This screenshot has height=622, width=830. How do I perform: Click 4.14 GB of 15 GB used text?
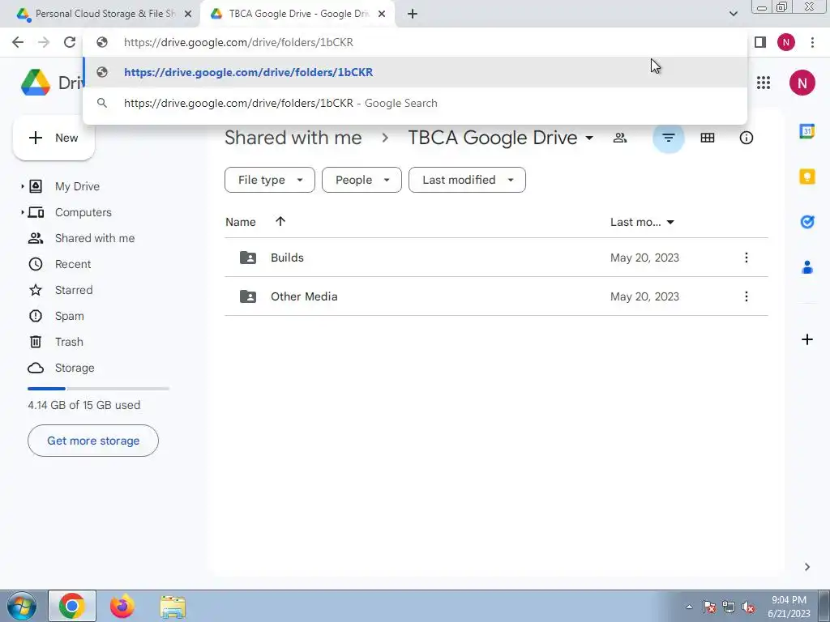(x=84, y=405)
